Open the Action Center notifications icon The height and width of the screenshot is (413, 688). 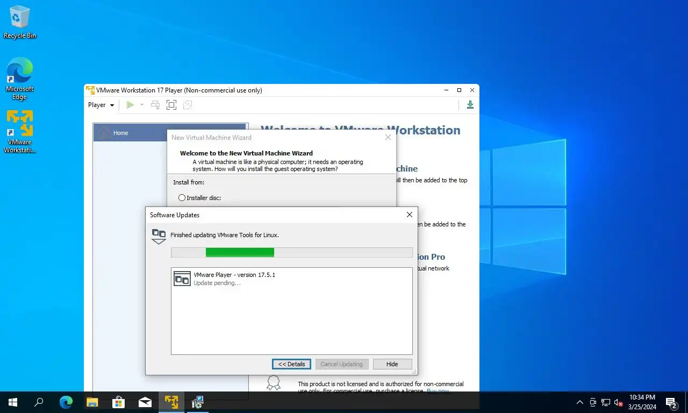671,402
